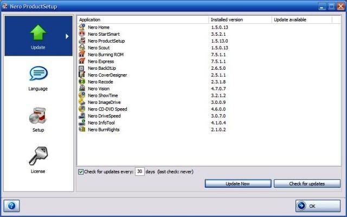
Task: Select the Nero DriveSpeed row name
Action: coord(104,116)
